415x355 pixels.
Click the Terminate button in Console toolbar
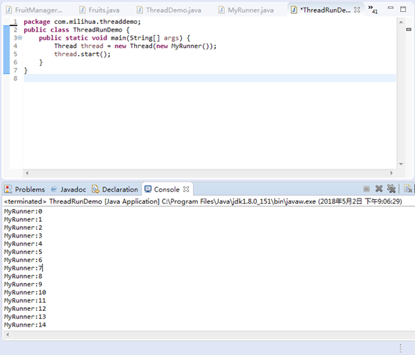click(366, 189)
